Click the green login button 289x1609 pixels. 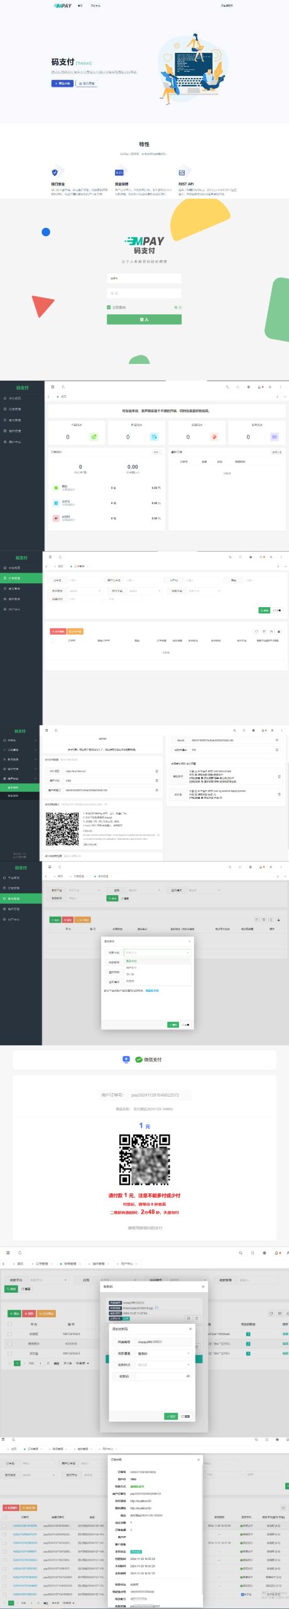click(144, 320)
